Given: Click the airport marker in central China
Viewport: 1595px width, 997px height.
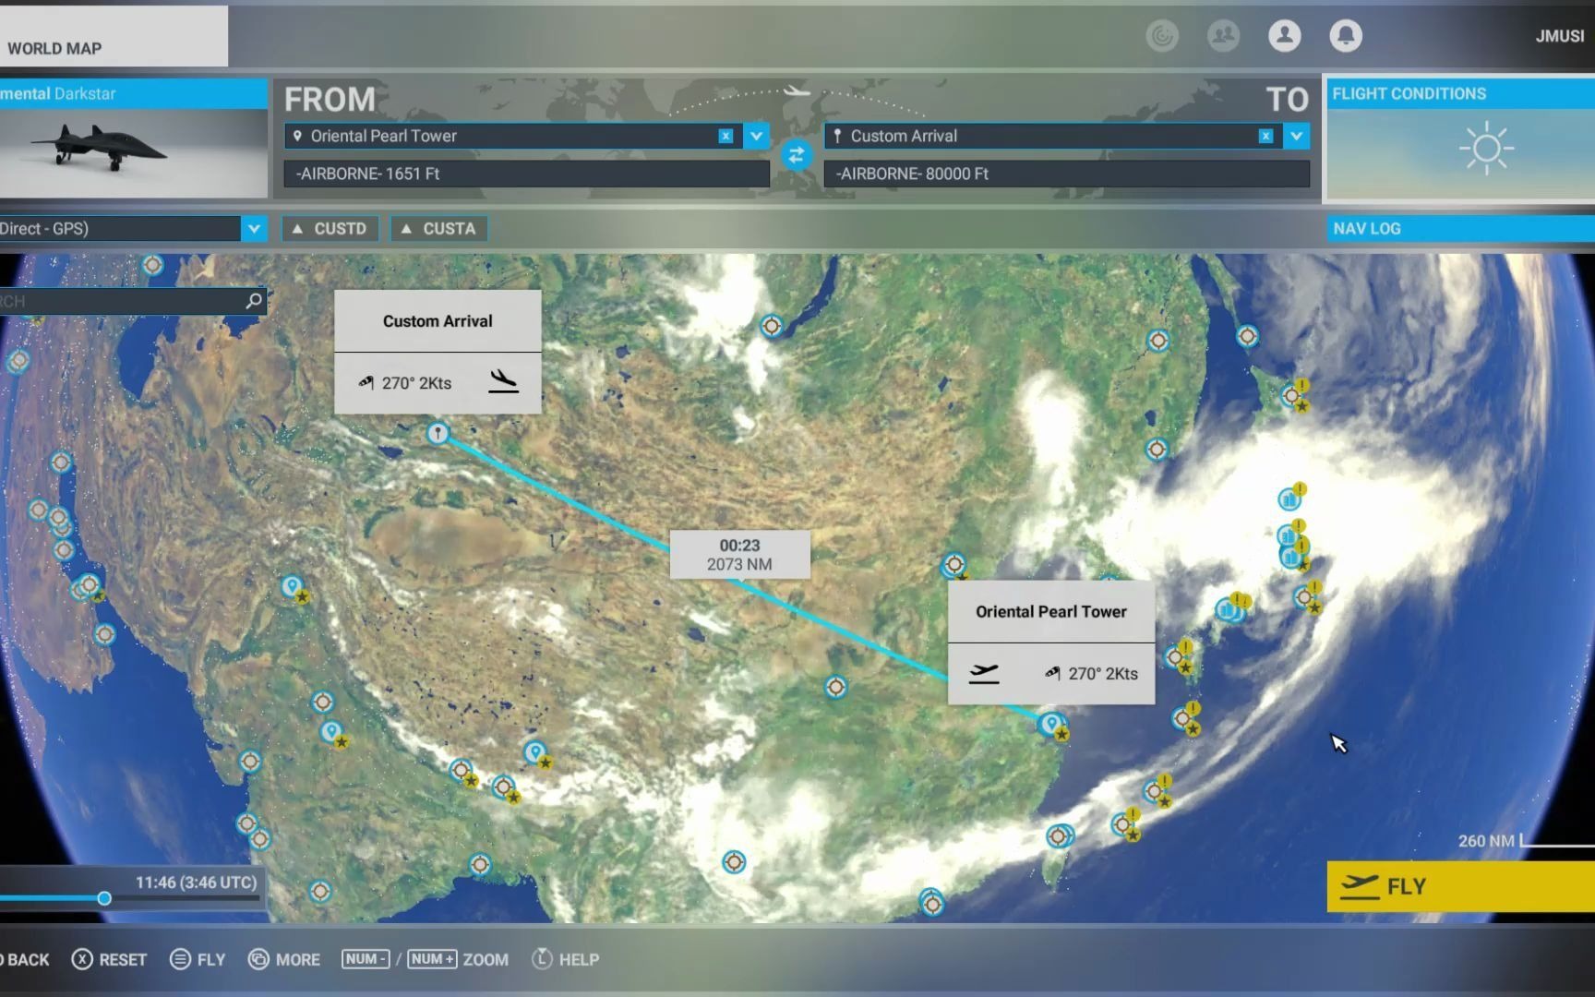Looking at the screenshot, I should pos(835,687).
